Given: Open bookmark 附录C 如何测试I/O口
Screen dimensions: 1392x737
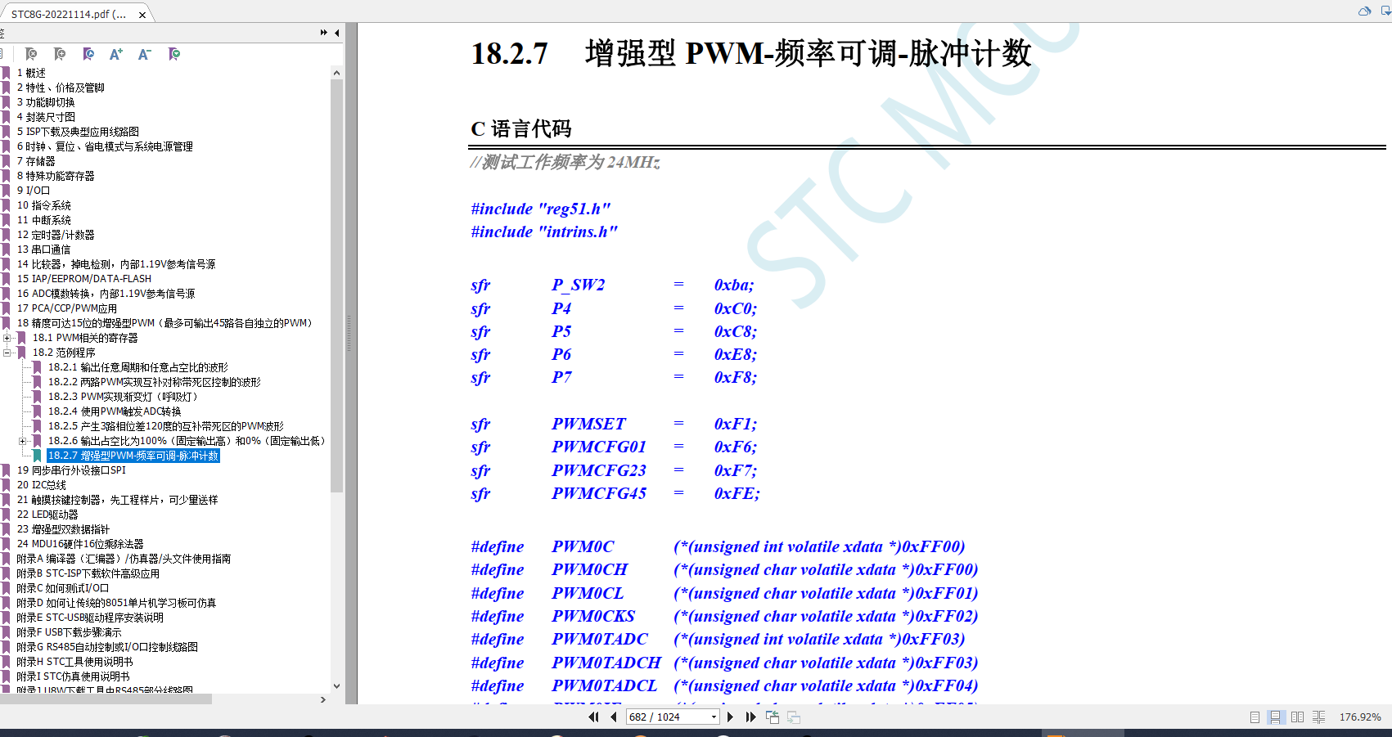Looking at the screenshot, I should (x=62, y=588).
